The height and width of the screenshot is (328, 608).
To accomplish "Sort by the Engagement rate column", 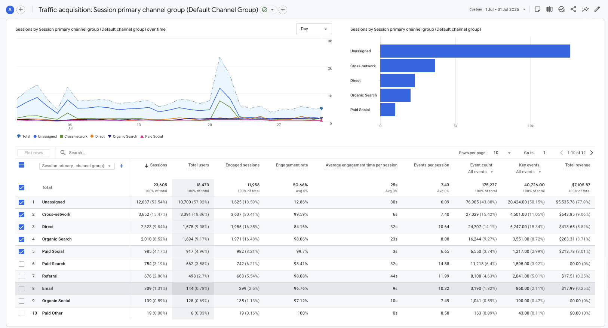I will pyautogui.click(x=292, y=165).
